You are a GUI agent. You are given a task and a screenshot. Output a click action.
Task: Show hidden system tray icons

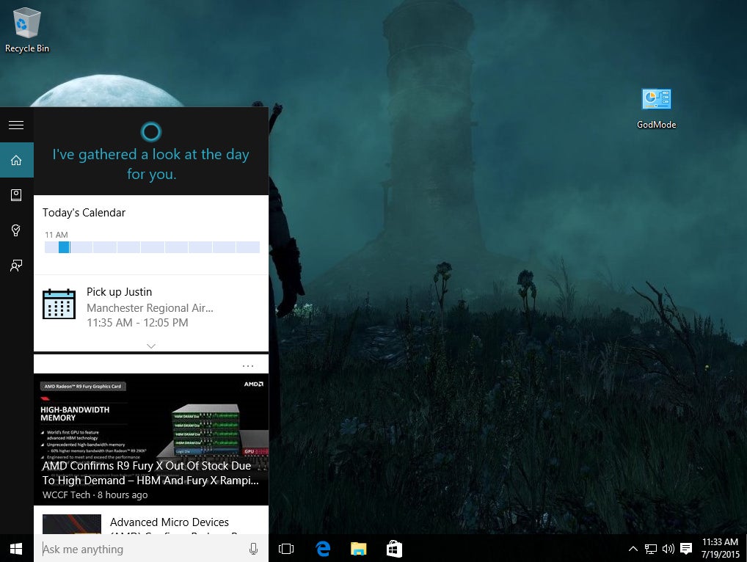point(633,549)
